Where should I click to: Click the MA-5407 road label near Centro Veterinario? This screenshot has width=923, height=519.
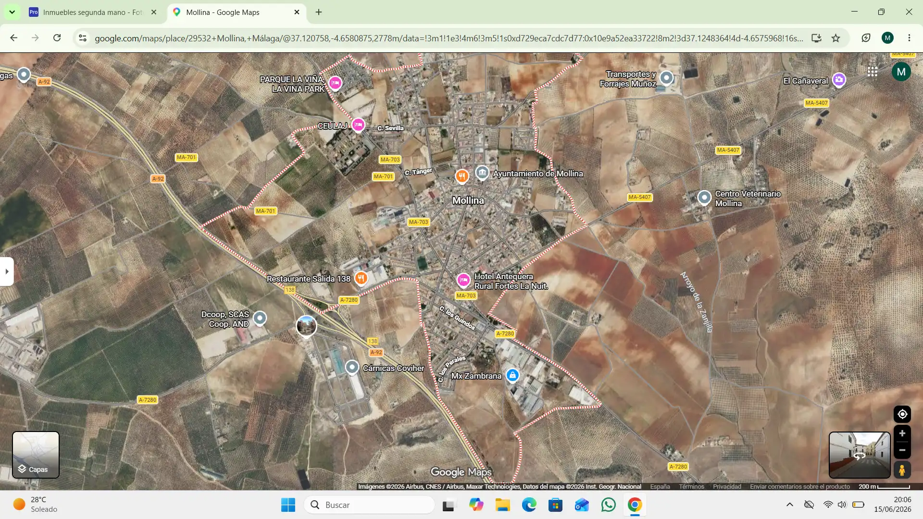point(639,197)
